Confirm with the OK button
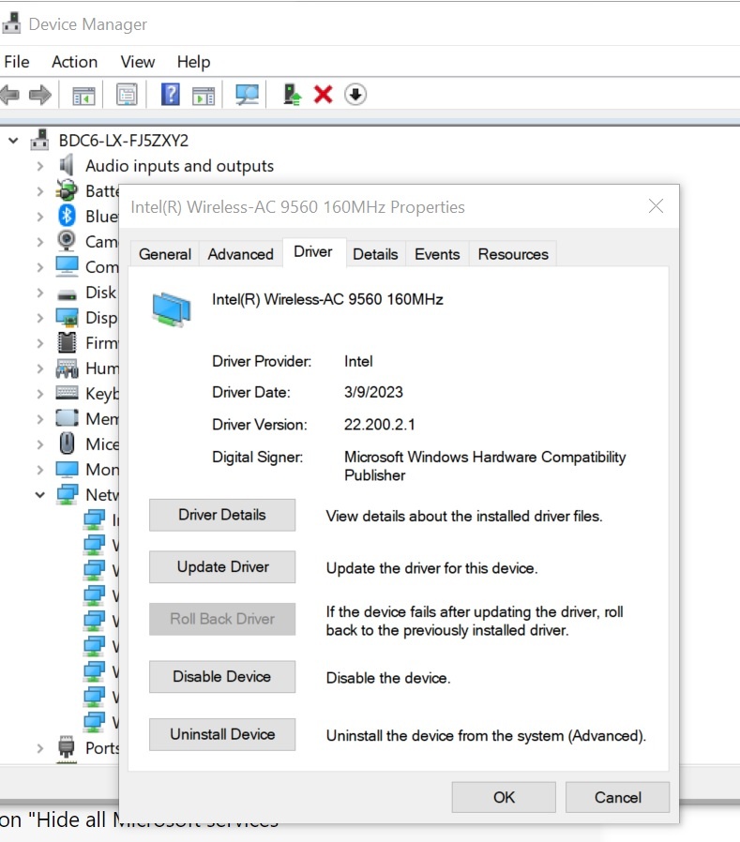Image resolution: width=740 pixels, height=842 pixels. [504, 797]
